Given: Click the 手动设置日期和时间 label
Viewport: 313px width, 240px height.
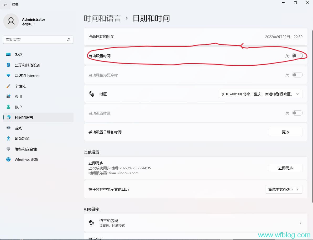Looking at the screenshot, I should pos(105,132).
